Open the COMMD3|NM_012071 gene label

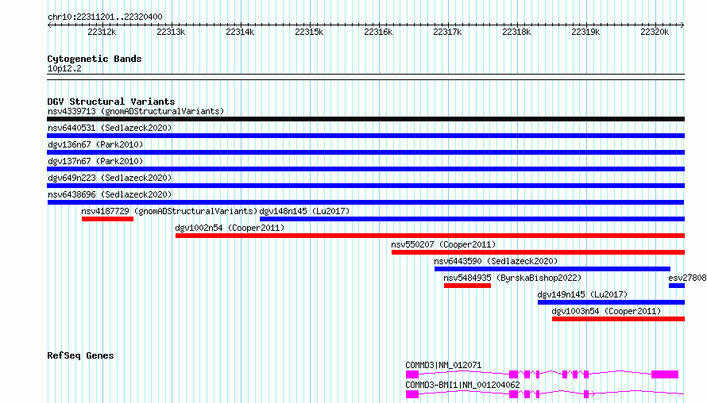coord(443,365)
